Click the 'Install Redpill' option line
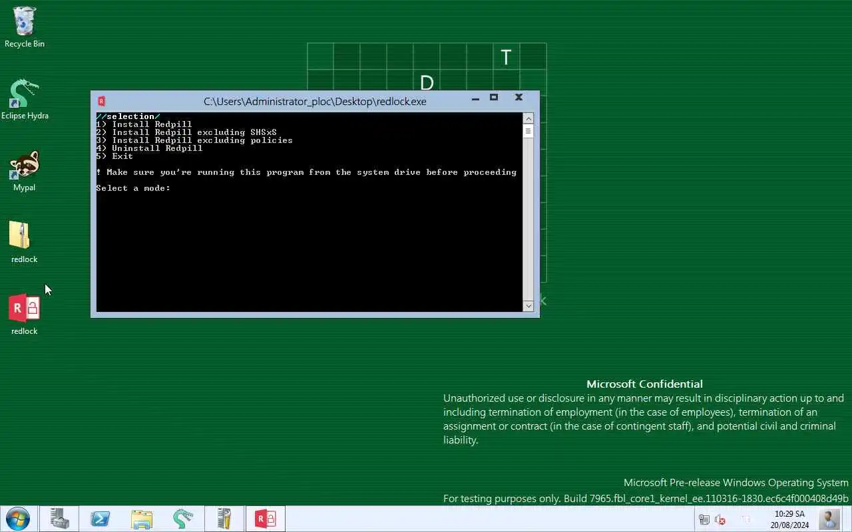Image resolution: width=852 pixels, height=532 pixels. (144, 124)
